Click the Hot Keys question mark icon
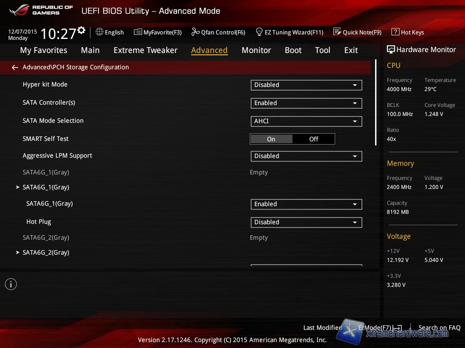 (395, 32)
